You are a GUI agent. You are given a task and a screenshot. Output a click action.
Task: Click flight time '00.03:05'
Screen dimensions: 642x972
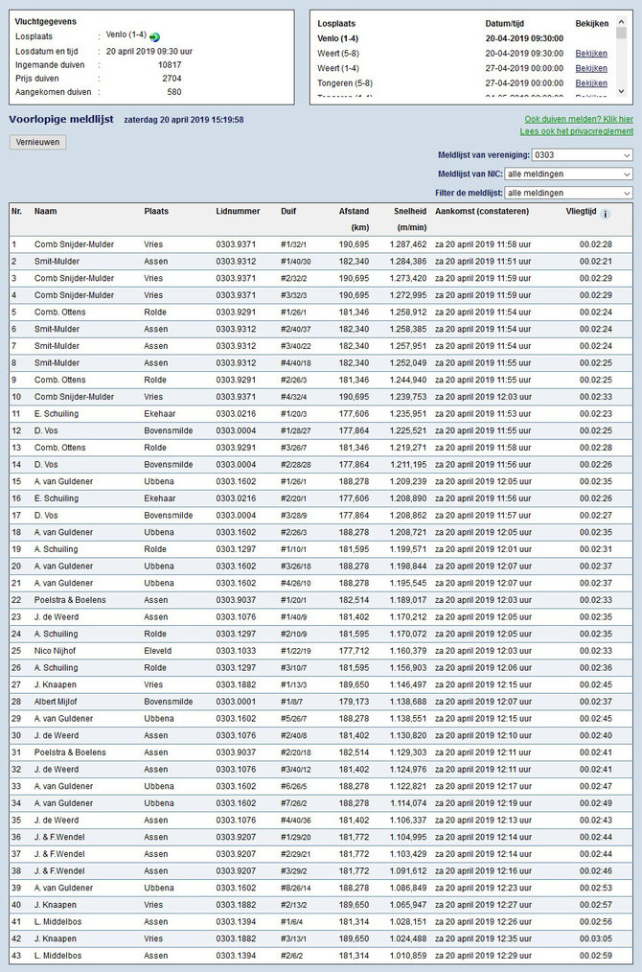(x=596, y=938)
